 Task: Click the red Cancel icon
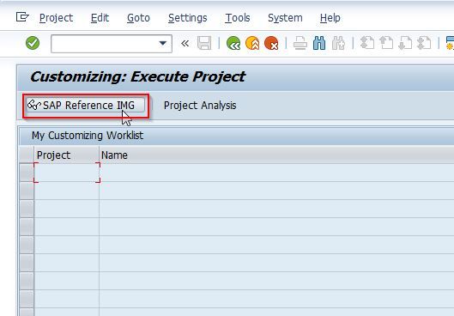pyautogui.click(x=271, y=44)
